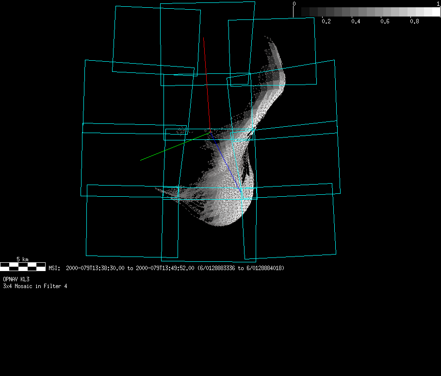Click the 0.2 label on the grayscale bar
Image resolution: width=441 pixels, height=376 pixels.
coord(326,21)
